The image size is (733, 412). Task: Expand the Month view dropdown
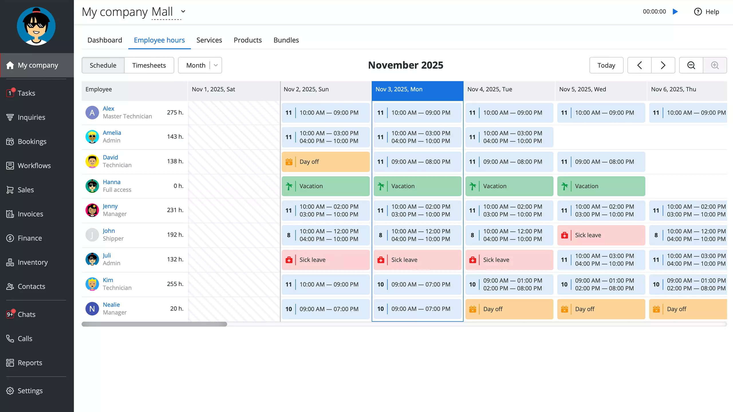(x=216, y=65)
